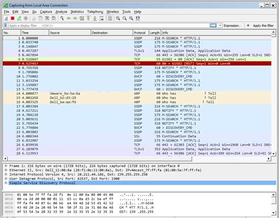Expand the Frame 1 details row

(x=6, y=166)
